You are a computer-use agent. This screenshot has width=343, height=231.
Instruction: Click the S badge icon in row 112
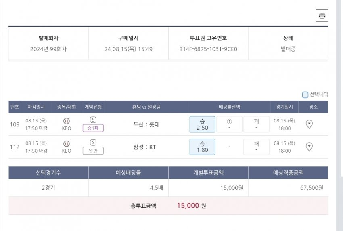pos(93,143)
